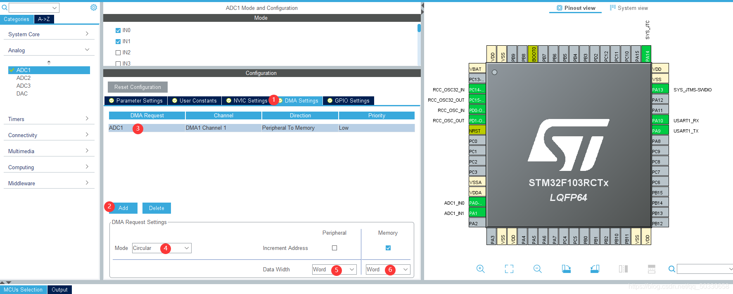This screenshot has width=733, height=294.
Task: Click the pin search magnifier icon below the chip
Action: point(672,269)
